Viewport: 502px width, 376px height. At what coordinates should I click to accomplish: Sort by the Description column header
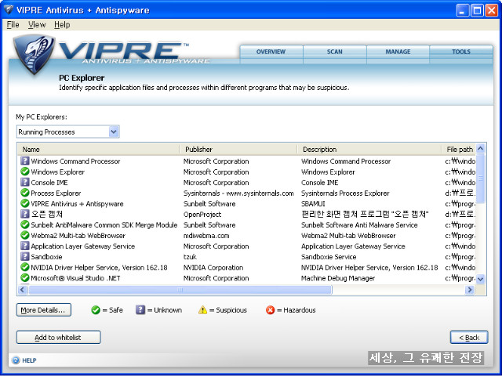(369, 150)
